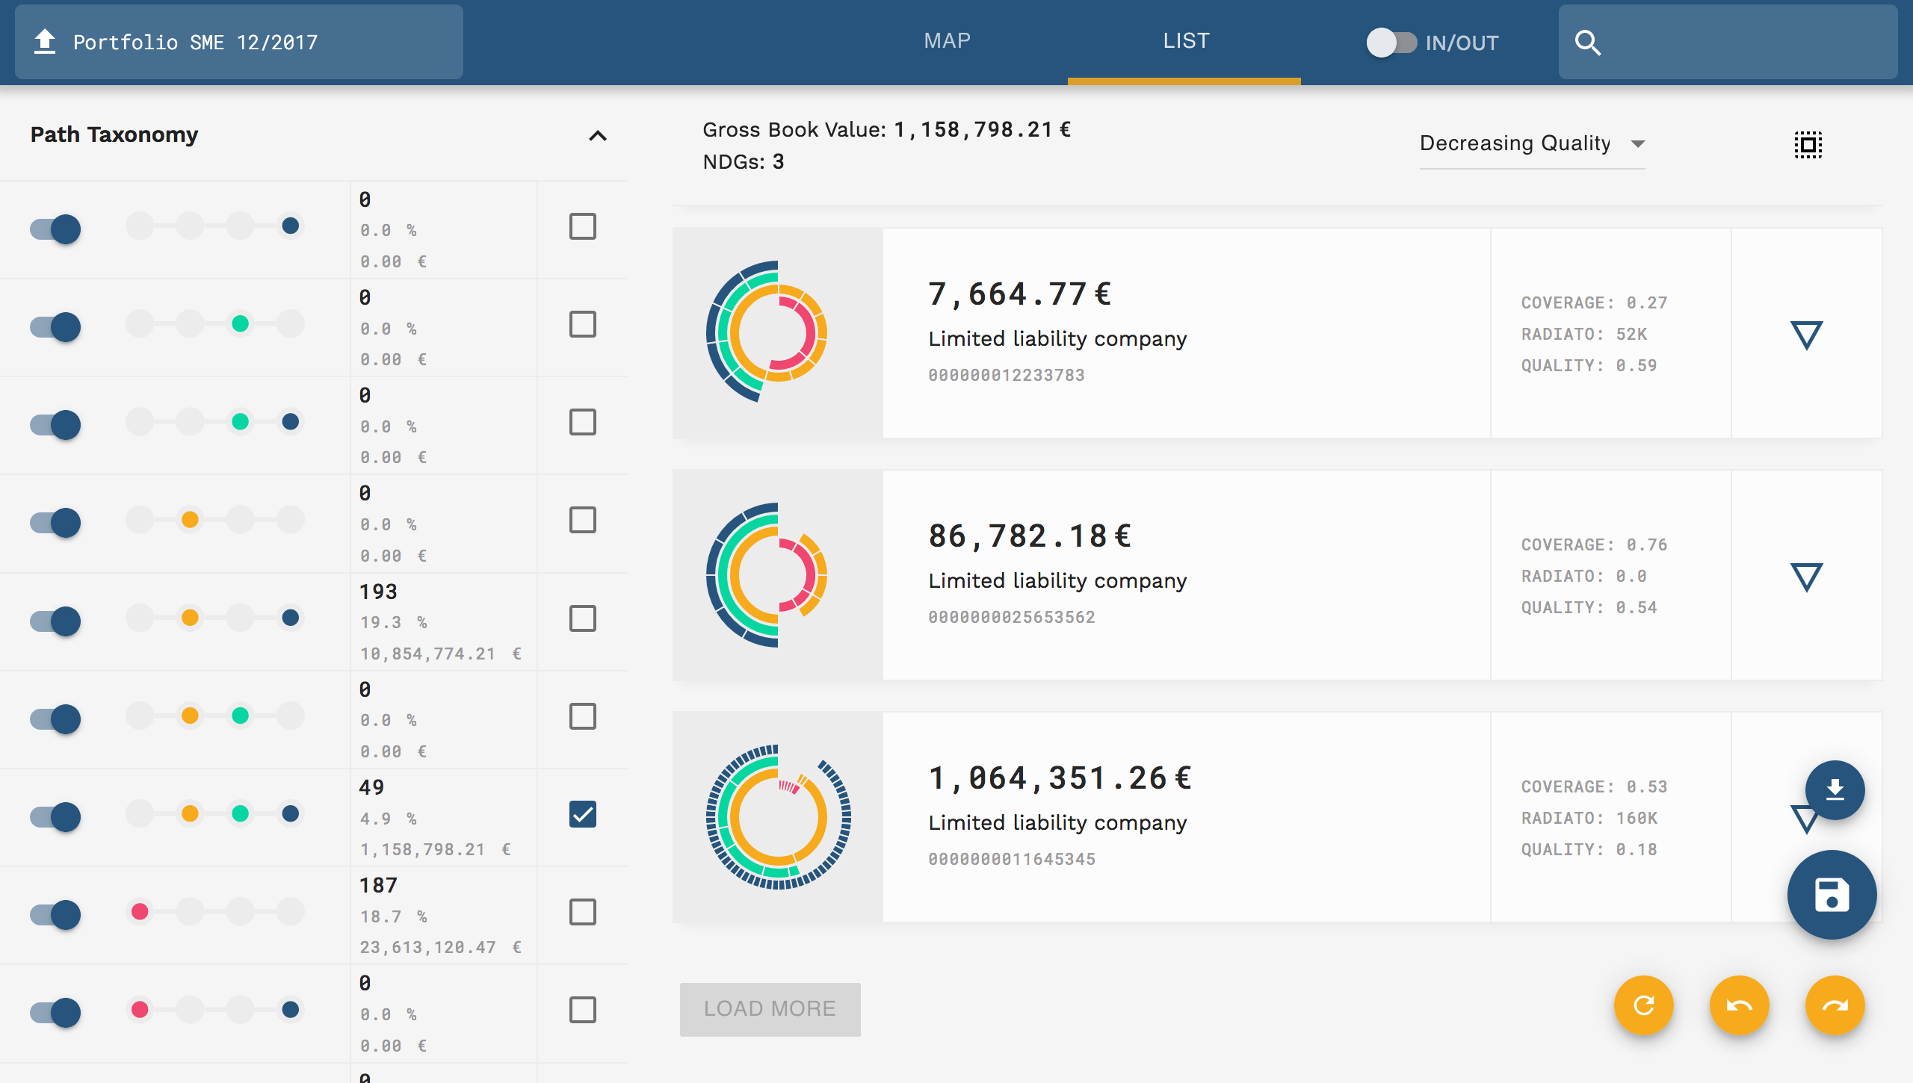Click the yellow redo arrow button
1913x1083 pixels.
1835,1005
